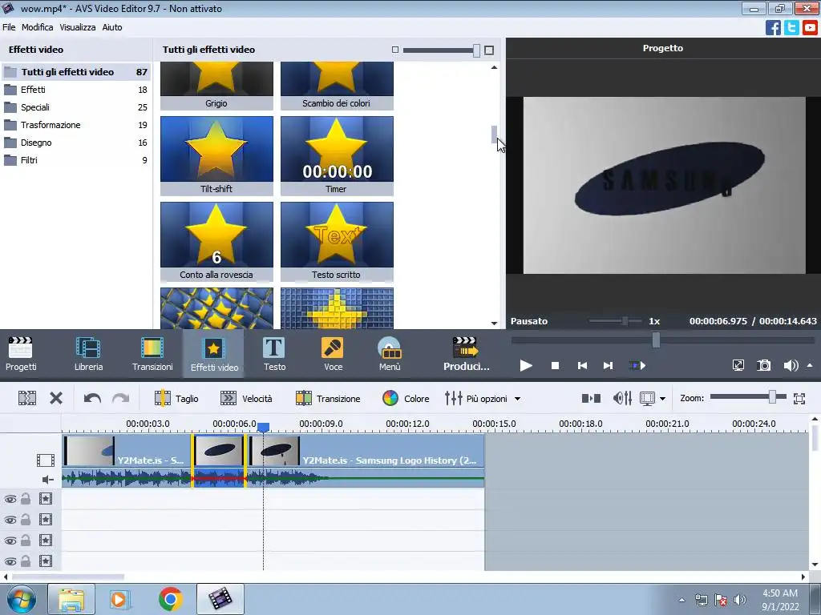Viewport: 821px width, 615px height.
Task: Select the Filtri category folder
Action: point(76,160)
